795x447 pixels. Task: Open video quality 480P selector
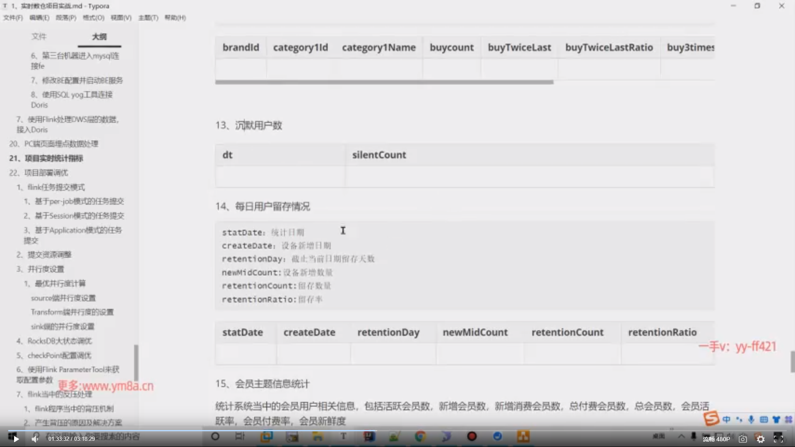[716, 439]
